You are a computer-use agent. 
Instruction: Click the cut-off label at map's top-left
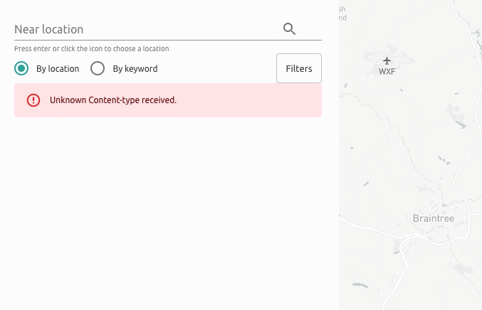pos(342,14)
